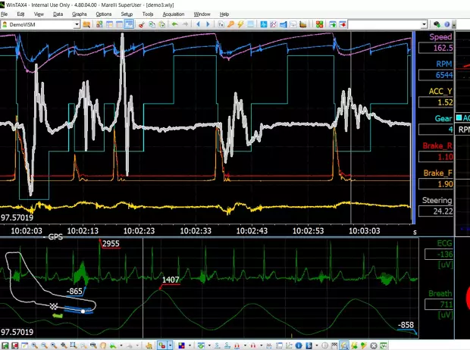The height and width of the screenshot is (350, 470).
Task: Select the ACC_Y channel label
Action: pyautogui.click(x=440, y=91)
